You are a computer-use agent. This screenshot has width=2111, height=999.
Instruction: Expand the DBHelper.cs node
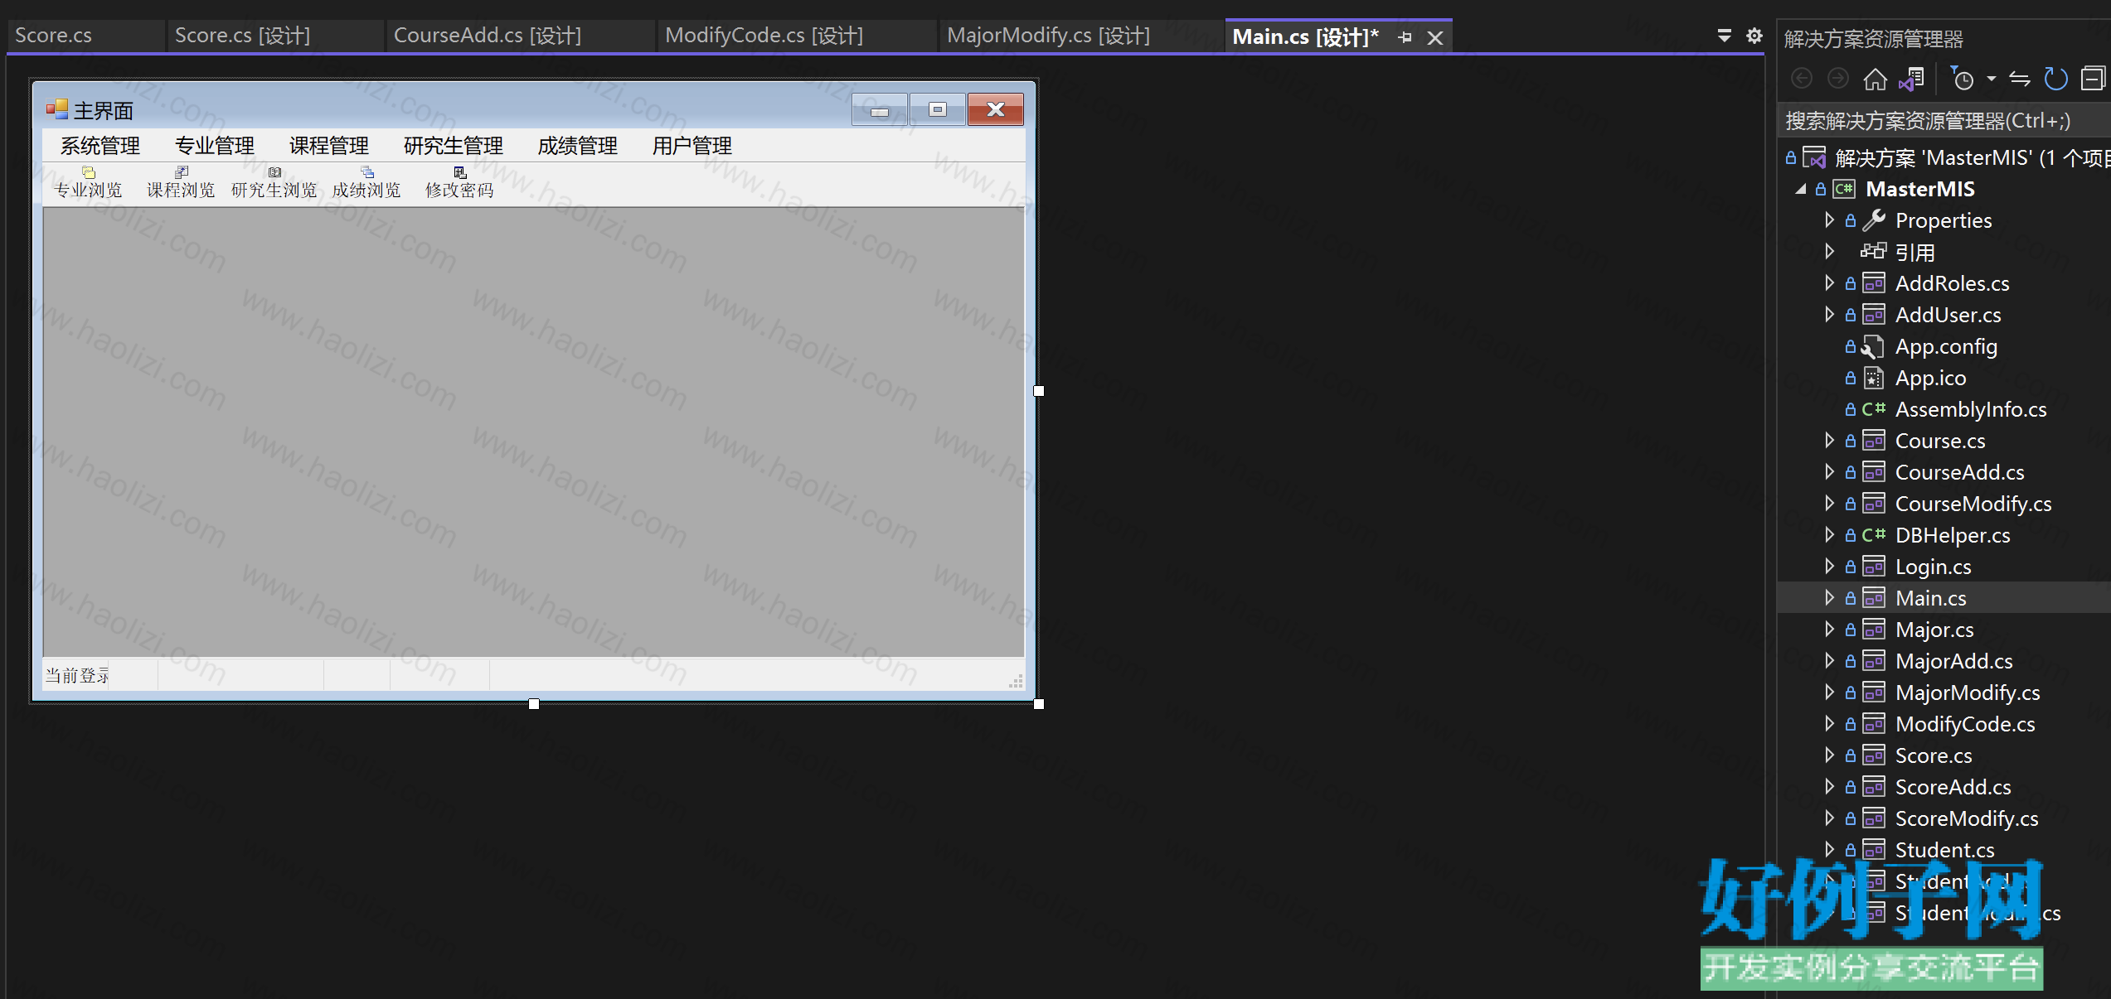[1830, 535]
